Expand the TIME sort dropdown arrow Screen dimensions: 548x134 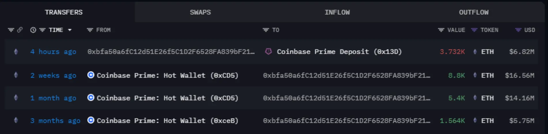pyautogui.click(x=70, y=30)
